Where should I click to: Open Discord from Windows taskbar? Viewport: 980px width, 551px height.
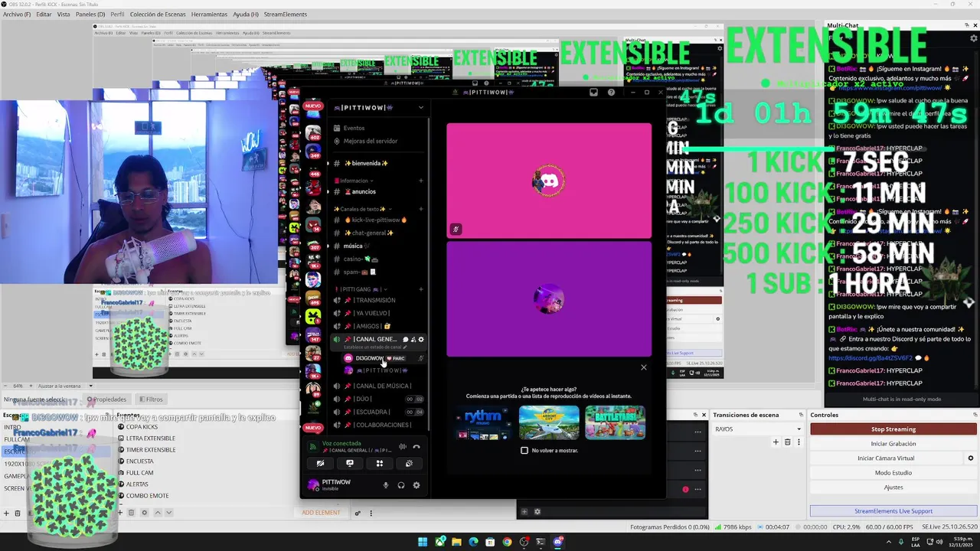tap(558, 542)
